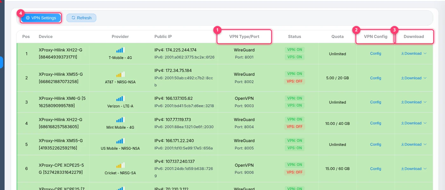Click device XProxy-Hilink XM55-G [668621887073258]

[61, 78]
